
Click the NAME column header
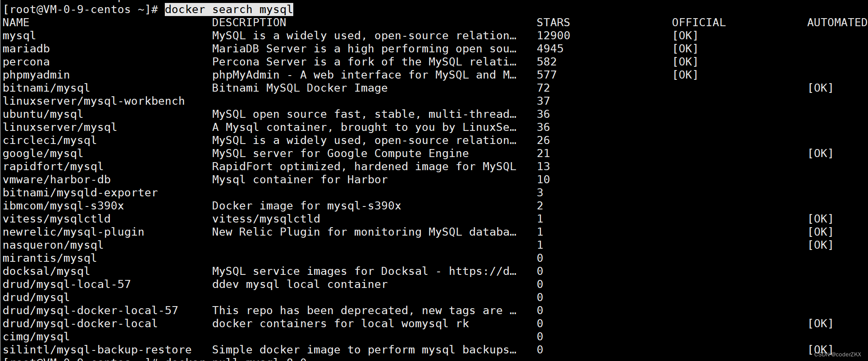[x=16, y=22]
